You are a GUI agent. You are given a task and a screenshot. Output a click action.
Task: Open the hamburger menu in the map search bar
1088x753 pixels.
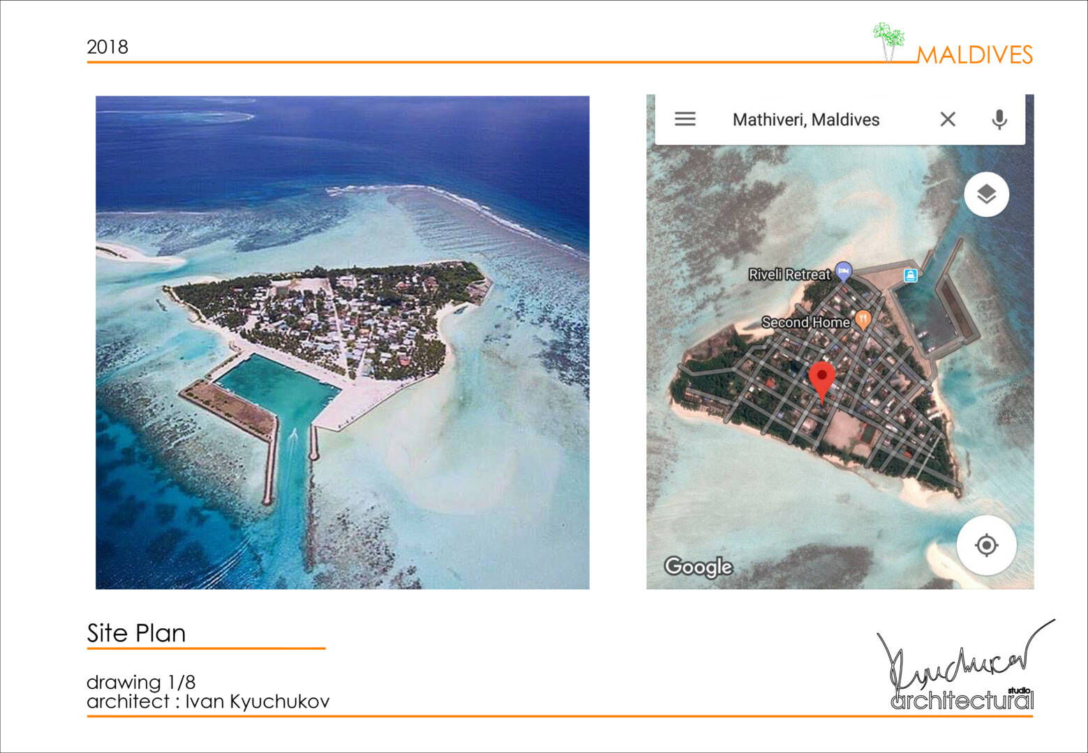(x=685, y=119)
